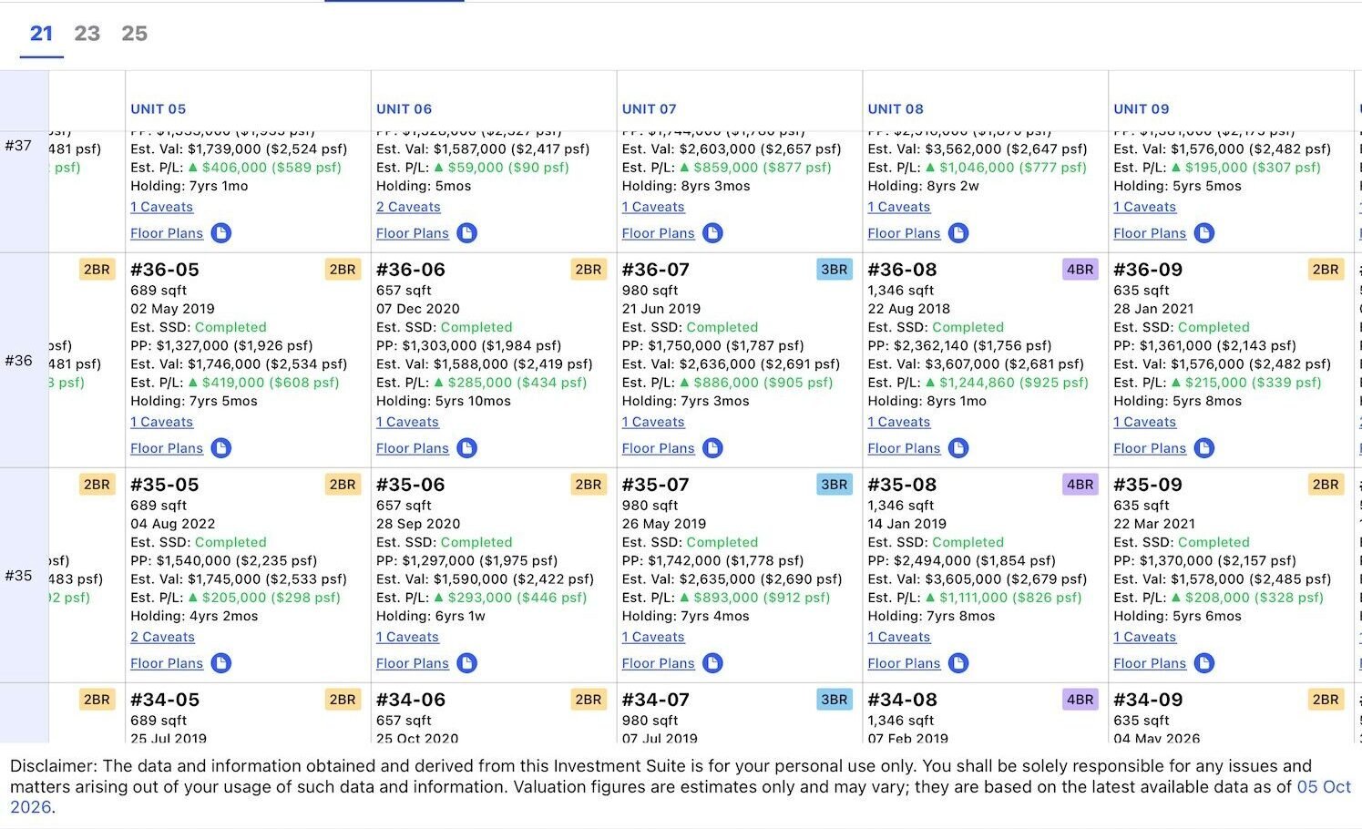
Task: Open floor plan icon for unit #35-09
Action: [x=1204, y=663]
